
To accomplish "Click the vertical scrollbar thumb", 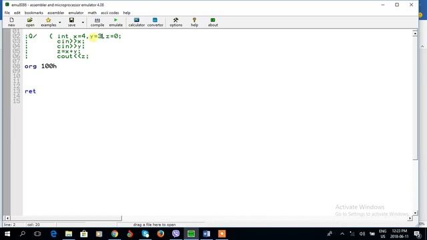I will point(415,98).
